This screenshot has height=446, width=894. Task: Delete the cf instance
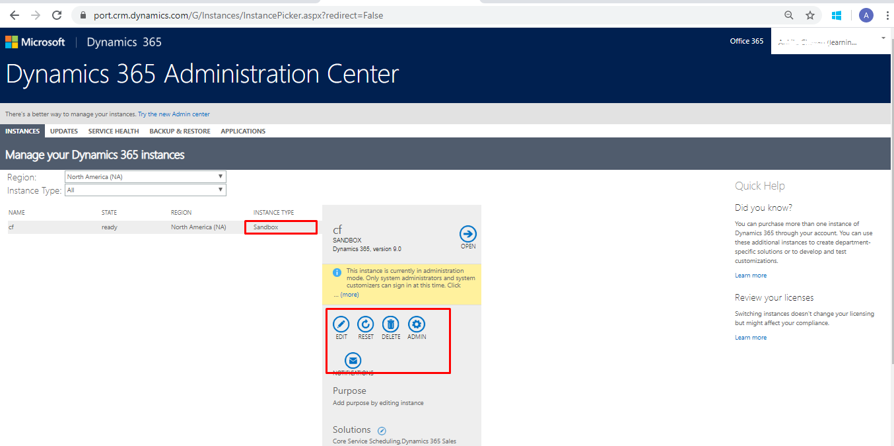(391, 324)
